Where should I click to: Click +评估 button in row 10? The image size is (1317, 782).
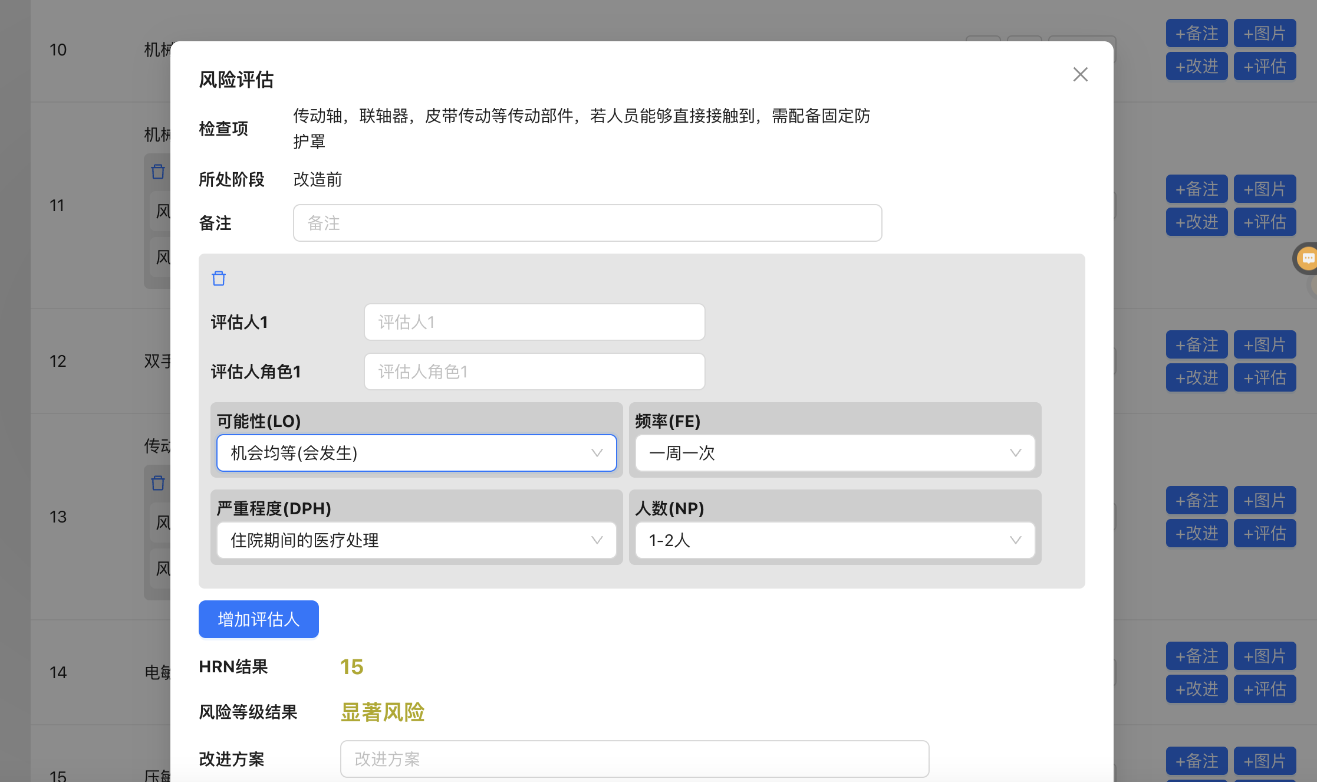click(1265, 66)
